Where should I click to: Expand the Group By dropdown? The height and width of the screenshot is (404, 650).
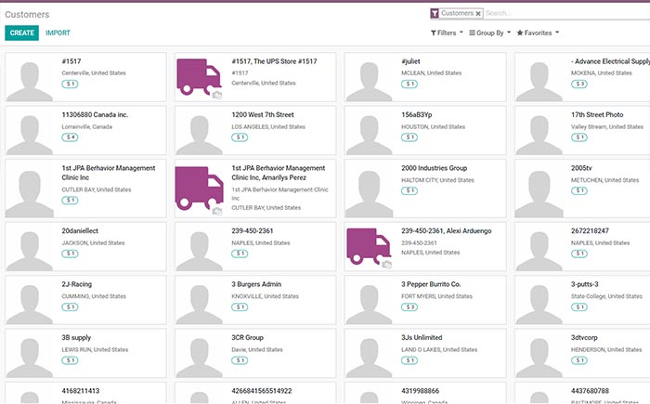pyautogui.click(x=489, y=33)
